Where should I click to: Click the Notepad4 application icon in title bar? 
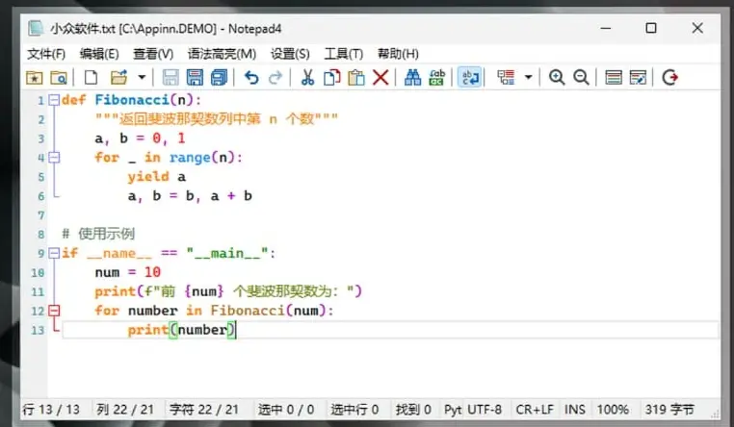click(x=35, y=29)
